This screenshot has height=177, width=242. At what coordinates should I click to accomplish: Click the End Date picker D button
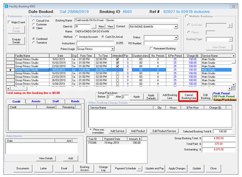230,25
